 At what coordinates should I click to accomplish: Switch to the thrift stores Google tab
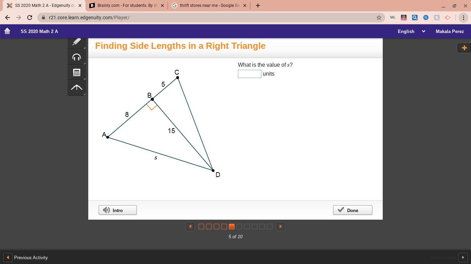(207, 5)
